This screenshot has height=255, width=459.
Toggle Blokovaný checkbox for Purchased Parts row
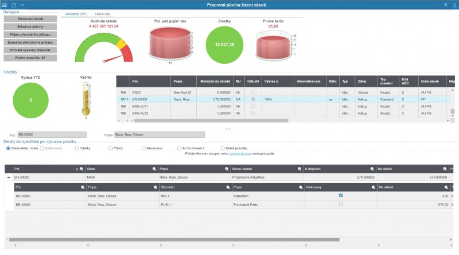(x=341, y=204)
